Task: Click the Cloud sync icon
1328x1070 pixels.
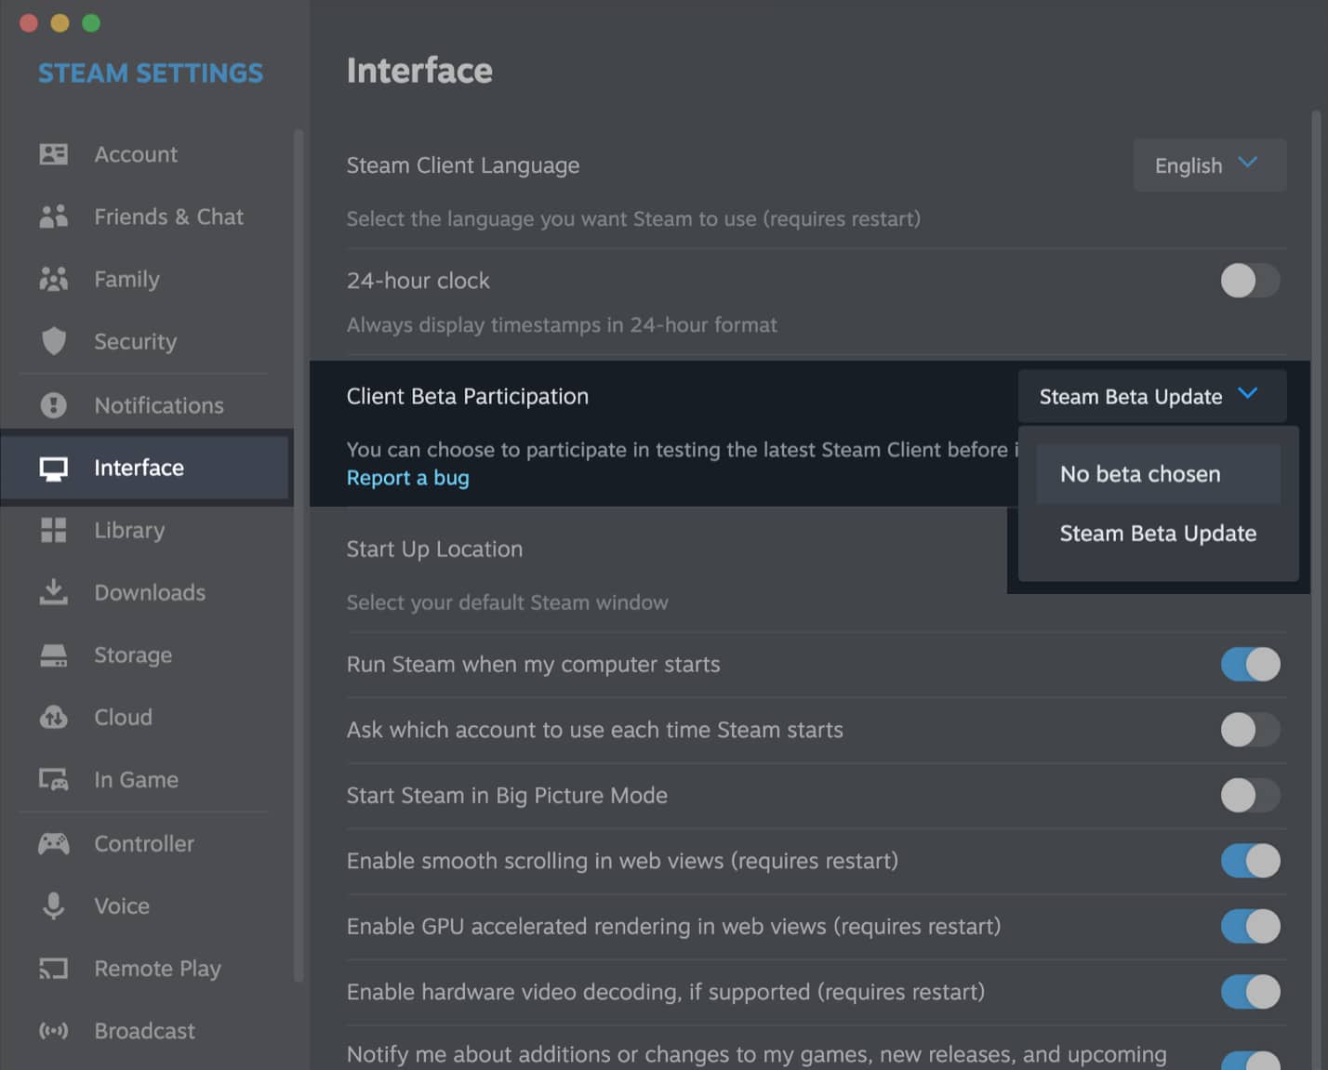Action: pos(54,718)
